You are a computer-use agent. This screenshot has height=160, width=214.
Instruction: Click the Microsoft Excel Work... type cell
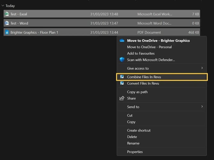point(155,14)
